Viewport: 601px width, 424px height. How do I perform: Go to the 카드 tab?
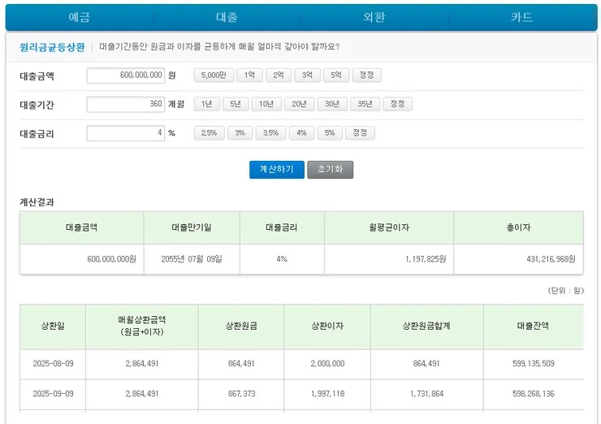coord(522,17)
